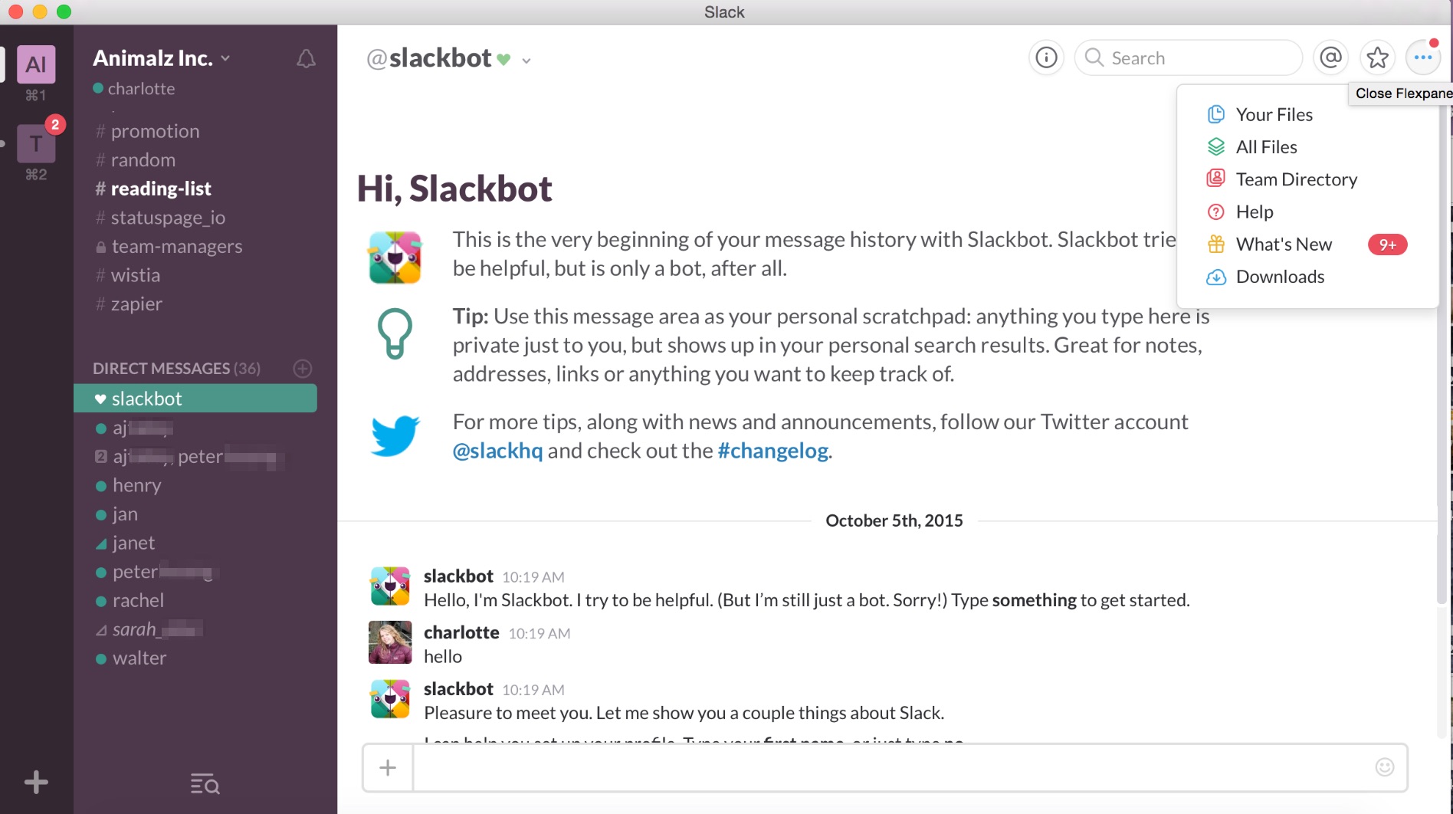Attach file using message box plus button

(x=388, y=767)
